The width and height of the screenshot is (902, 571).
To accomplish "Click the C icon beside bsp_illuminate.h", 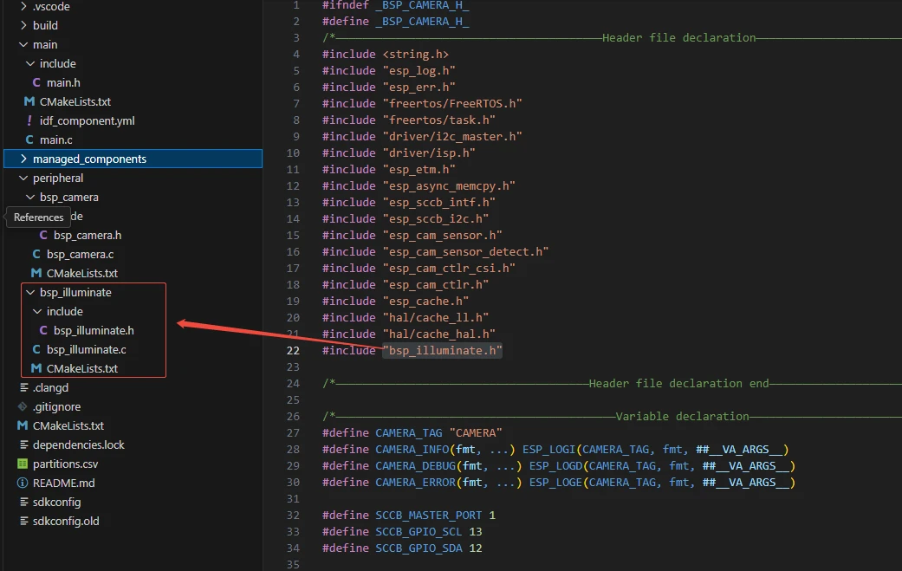I will coord(43,330).
